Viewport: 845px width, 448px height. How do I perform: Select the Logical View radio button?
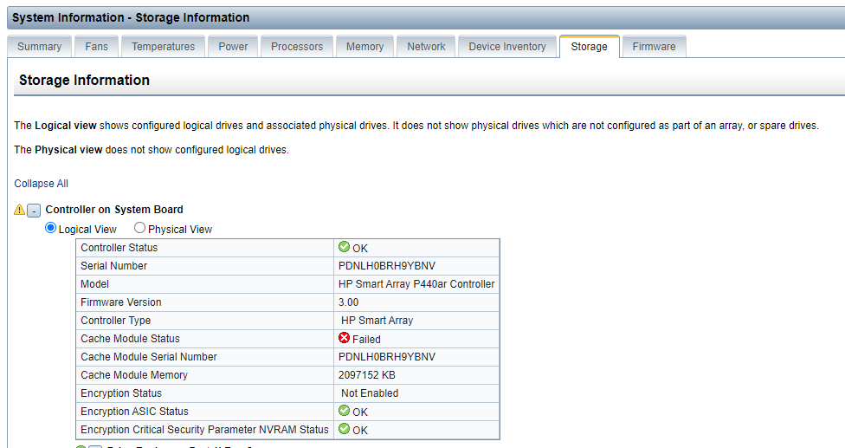click(50, 229)
